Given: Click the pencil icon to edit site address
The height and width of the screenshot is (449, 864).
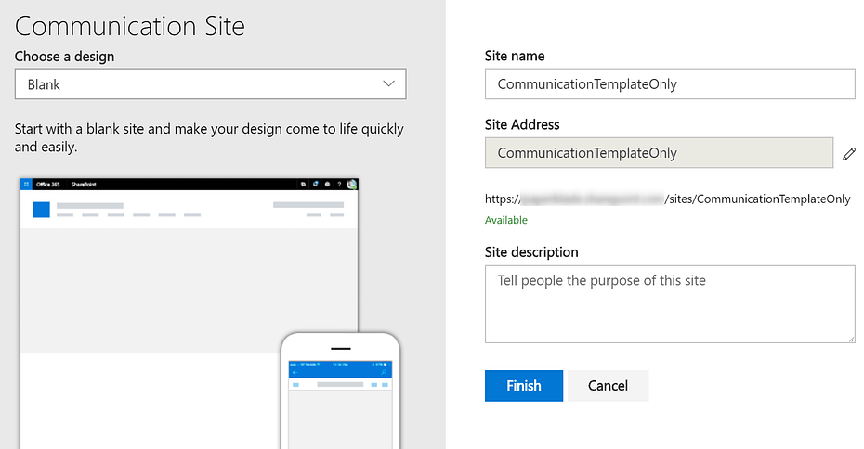Looking at the screenshot, I should [x=848, y=154].
